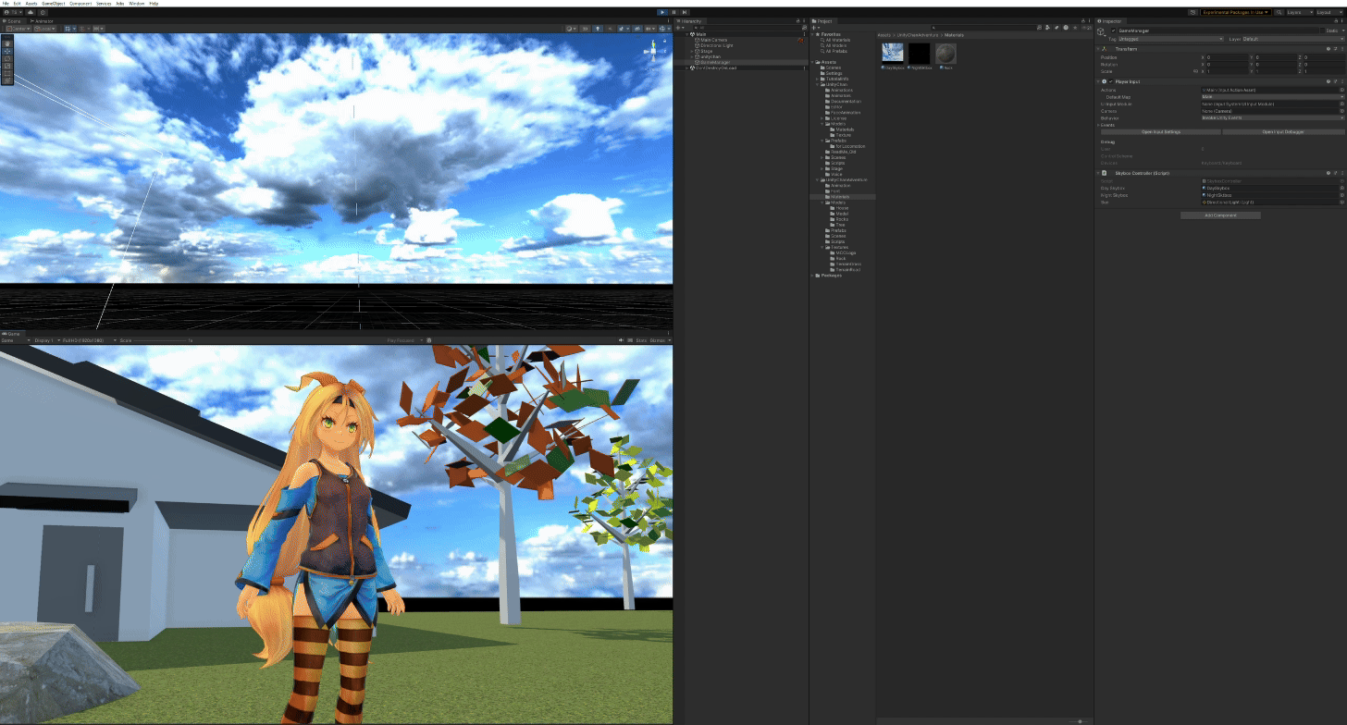The width and height of the screenshot is (1347, 725).
Task: Open the global search magnifier icon
Action: (x=1279, y=12)
